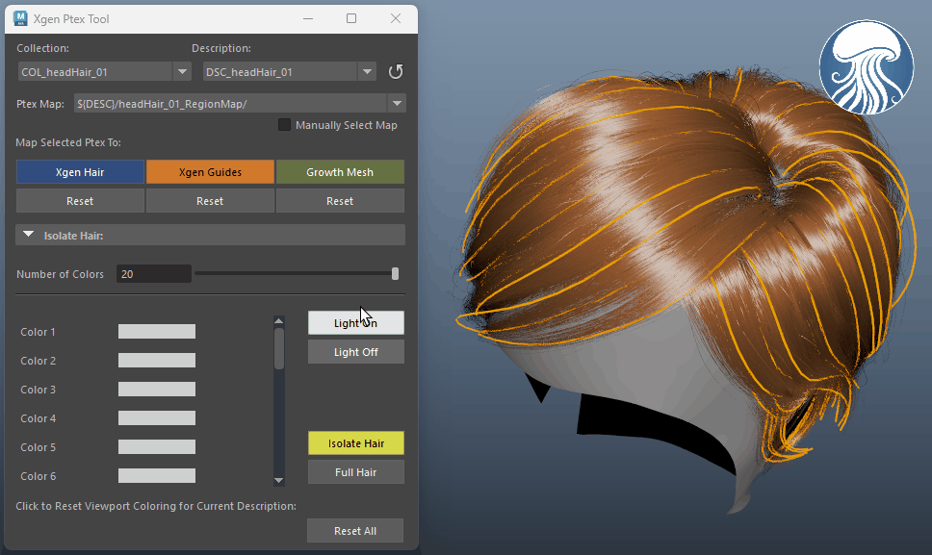This screenshot has width=932, height=555.
Task: Pick the Color 1 swatch
Action: [157, 331]
